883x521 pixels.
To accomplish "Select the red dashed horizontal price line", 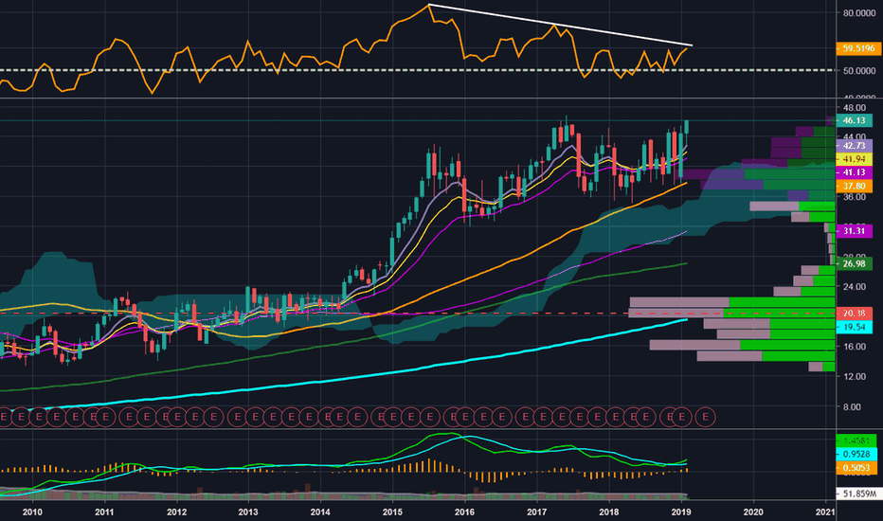I will 417,314.
